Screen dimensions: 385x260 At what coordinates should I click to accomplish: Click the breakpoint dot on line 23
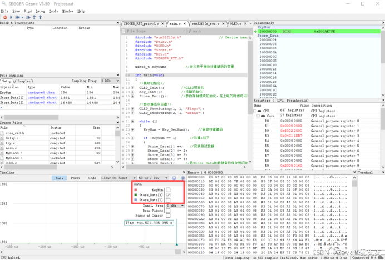[123, 129]
